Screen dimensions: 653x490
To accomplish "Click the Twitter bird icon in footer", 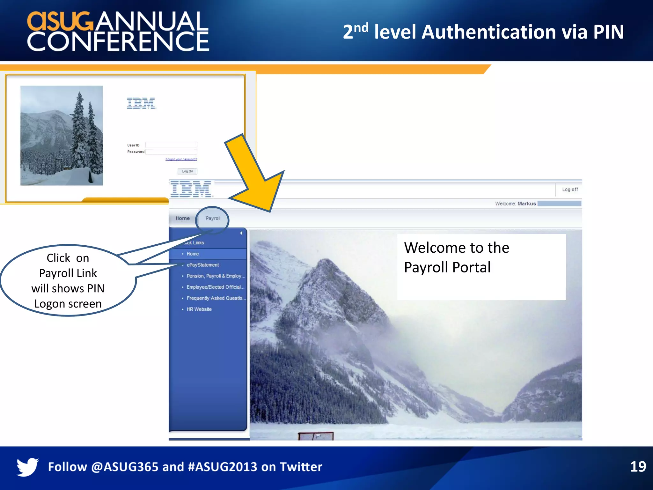I will (27, 467).
